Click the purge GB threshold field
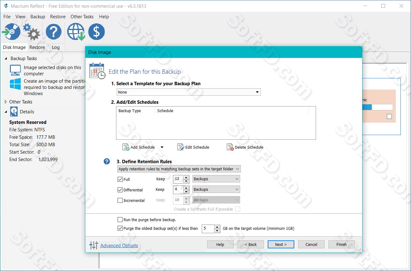The image size is (411, 271). coord(208,229)
